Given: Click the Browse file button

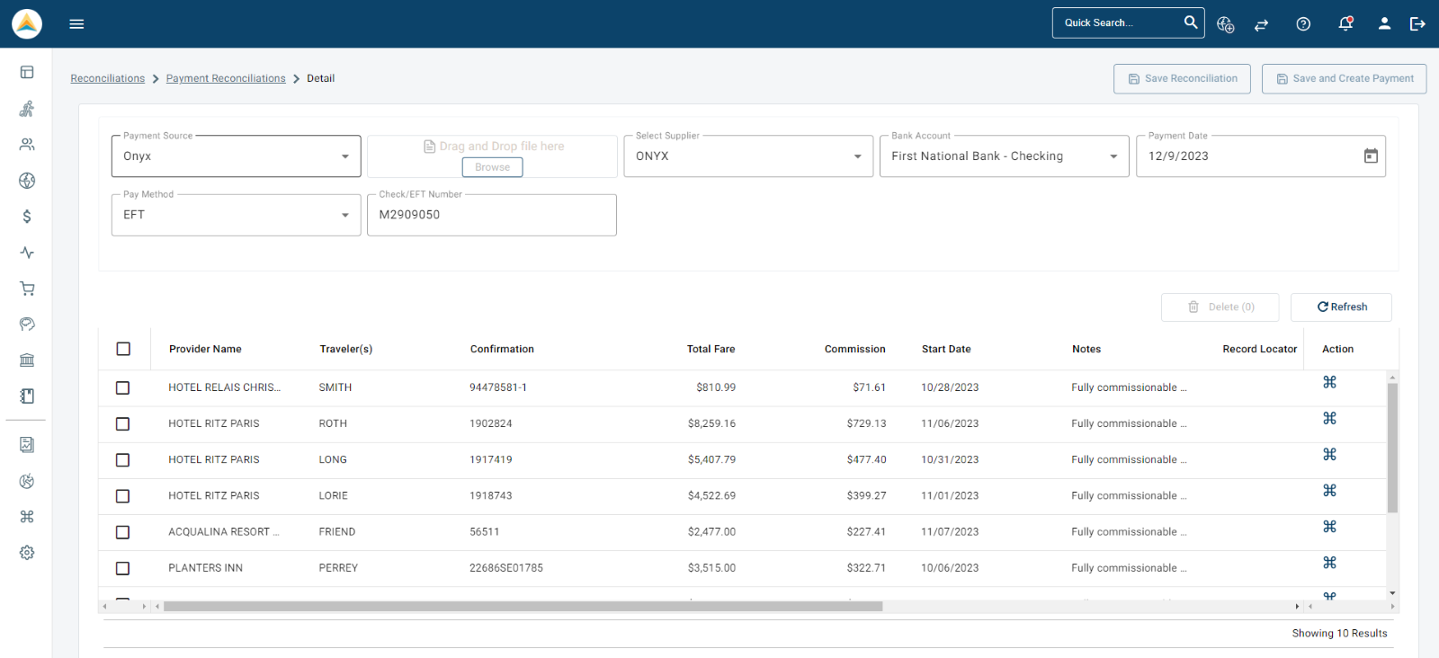Looking at the screenshot, I should [492, 167].
